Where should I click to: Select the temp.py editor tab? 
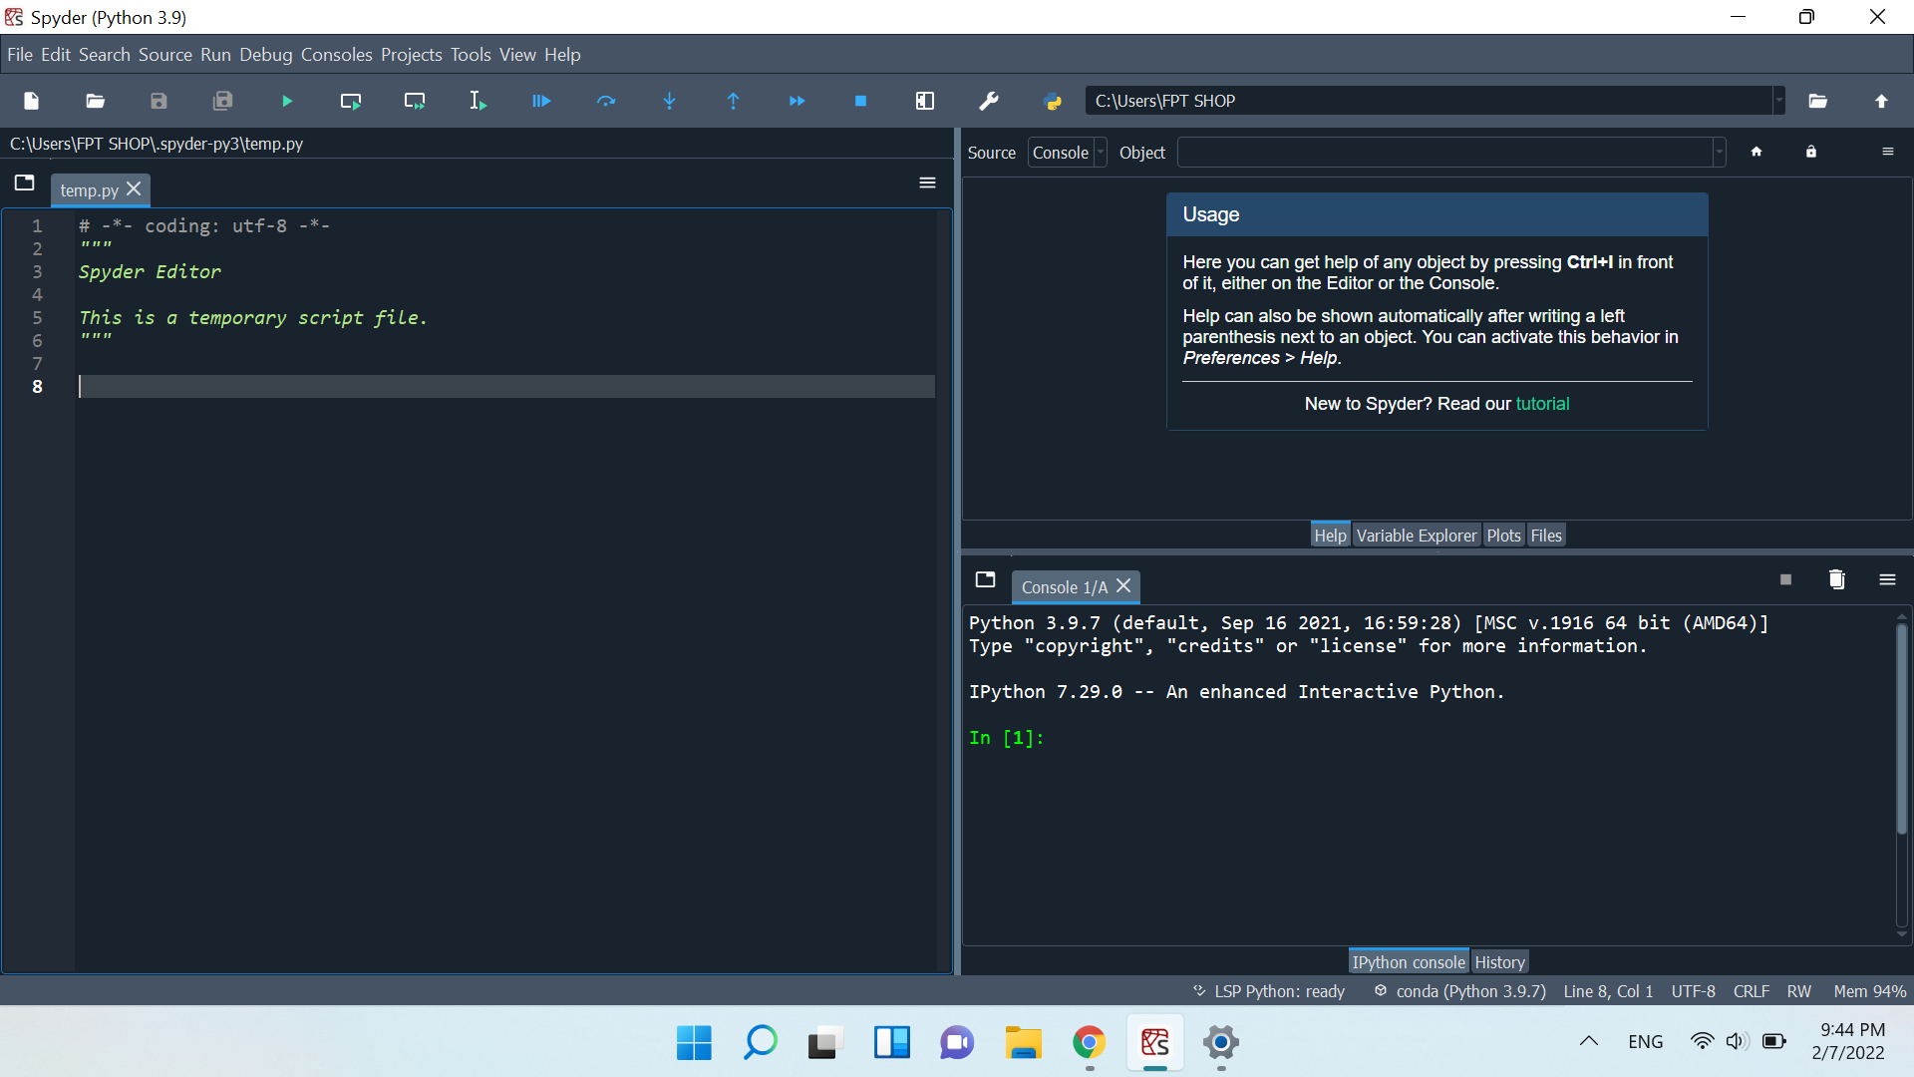click(89, 189)
